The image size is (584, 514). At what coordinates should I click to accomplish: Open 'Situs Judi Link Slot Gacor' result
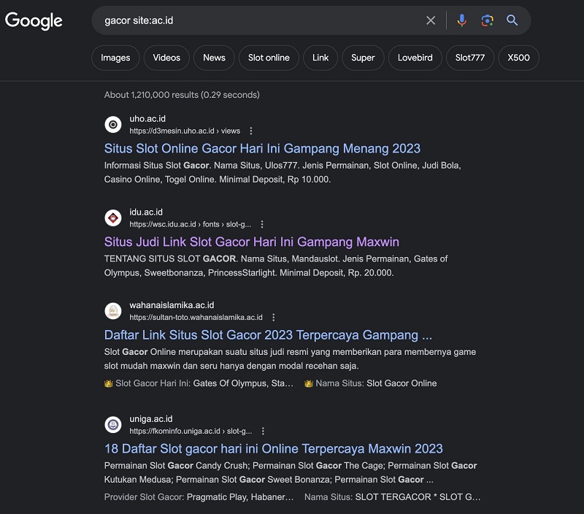(x=252, y=242)
